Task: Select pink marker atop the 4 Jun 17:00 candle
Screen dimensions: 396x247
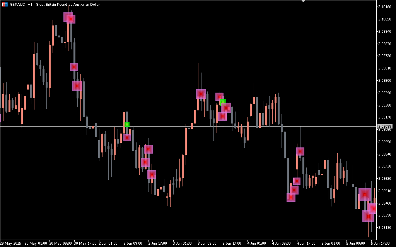Action: coord(300,151)
